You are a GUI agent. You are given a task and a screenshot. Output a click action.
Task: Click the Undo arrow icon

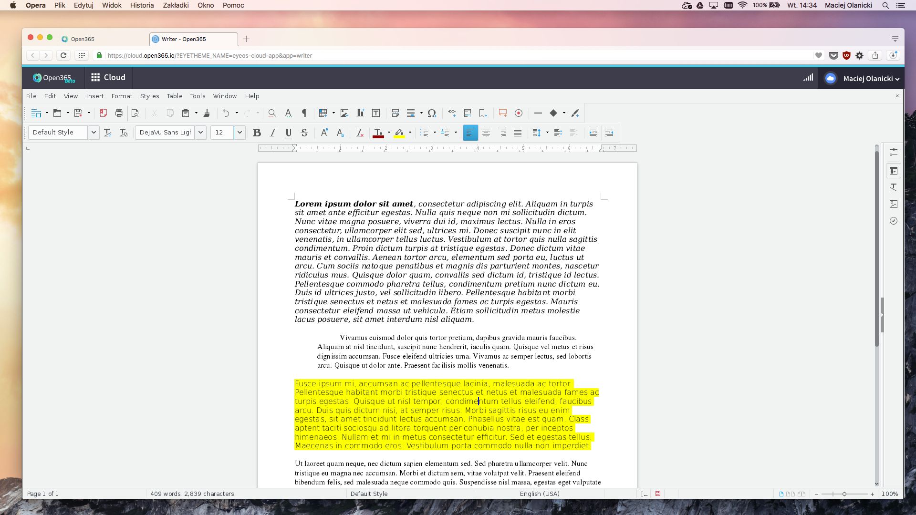(226, 113)
